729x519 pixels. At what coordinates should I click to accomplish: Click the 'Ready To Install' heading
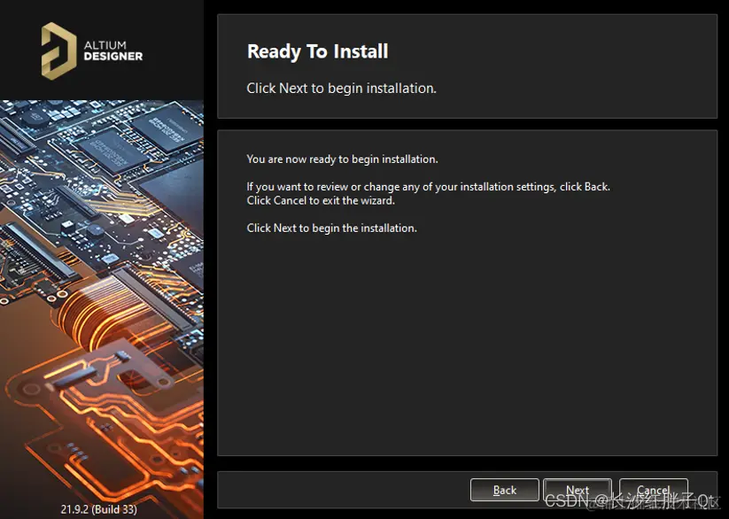tap(317, 51)
